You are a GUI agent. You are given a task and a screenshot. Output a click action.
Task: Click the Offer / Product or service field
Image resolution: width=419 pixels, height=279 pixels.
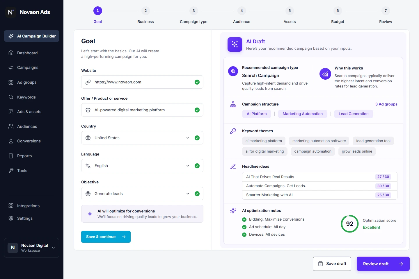pyautogui.click(x=142, y=110)
